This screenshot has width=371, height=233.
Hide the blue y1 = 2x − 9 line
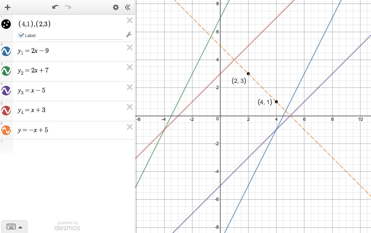[6, 51]
